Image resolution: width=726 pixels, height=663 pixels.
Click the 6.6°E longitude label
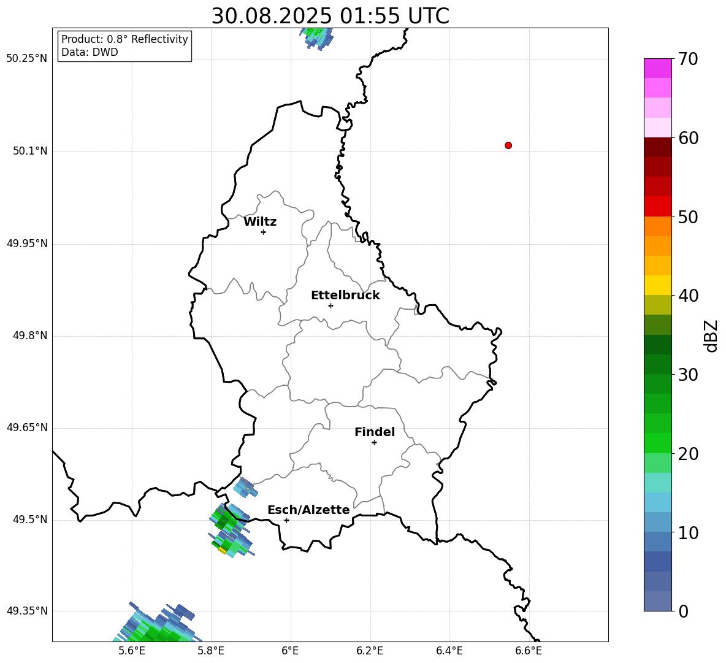coord(529,651)
